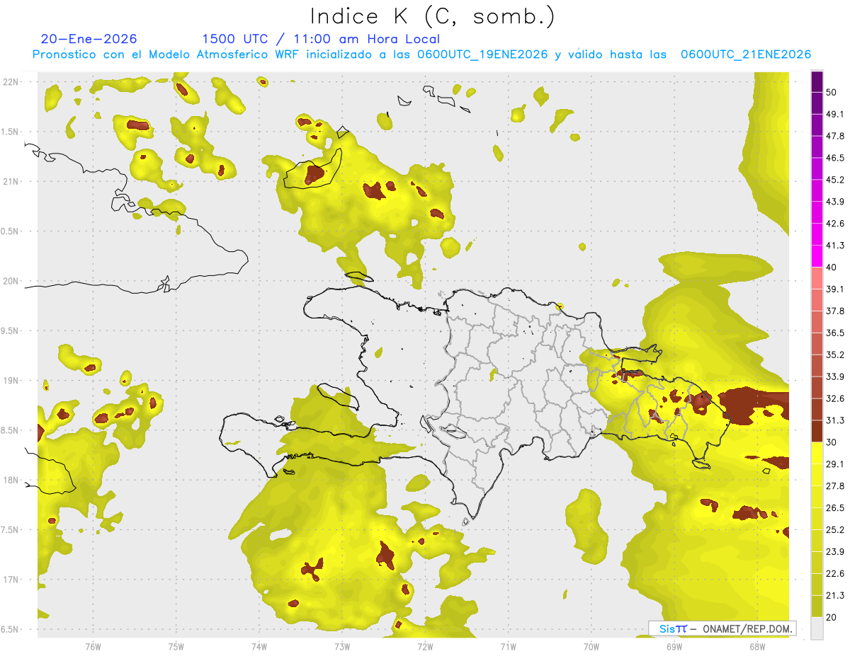Click the colorbar value '40'
The image size is (850, 656).
coord(832,267)
